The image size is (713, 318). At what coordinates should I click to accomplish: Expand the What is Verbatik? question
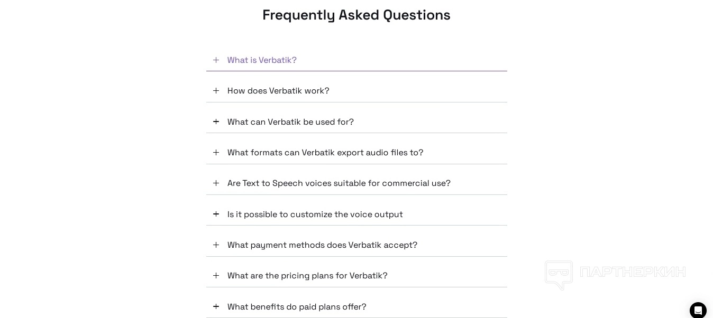click(262, 60)
